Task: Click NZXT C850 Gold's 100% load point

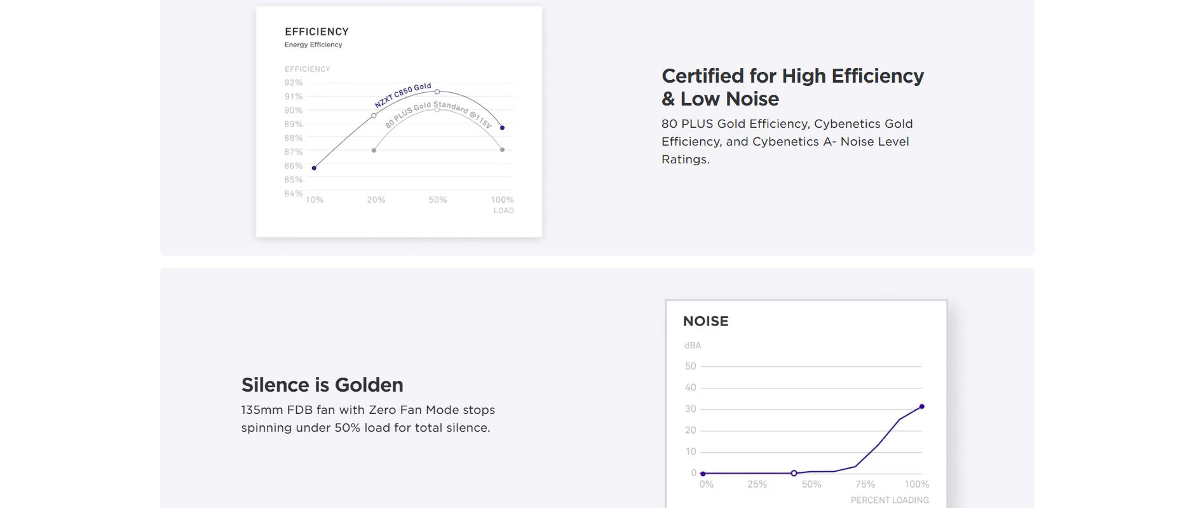Action: point(502,128)
